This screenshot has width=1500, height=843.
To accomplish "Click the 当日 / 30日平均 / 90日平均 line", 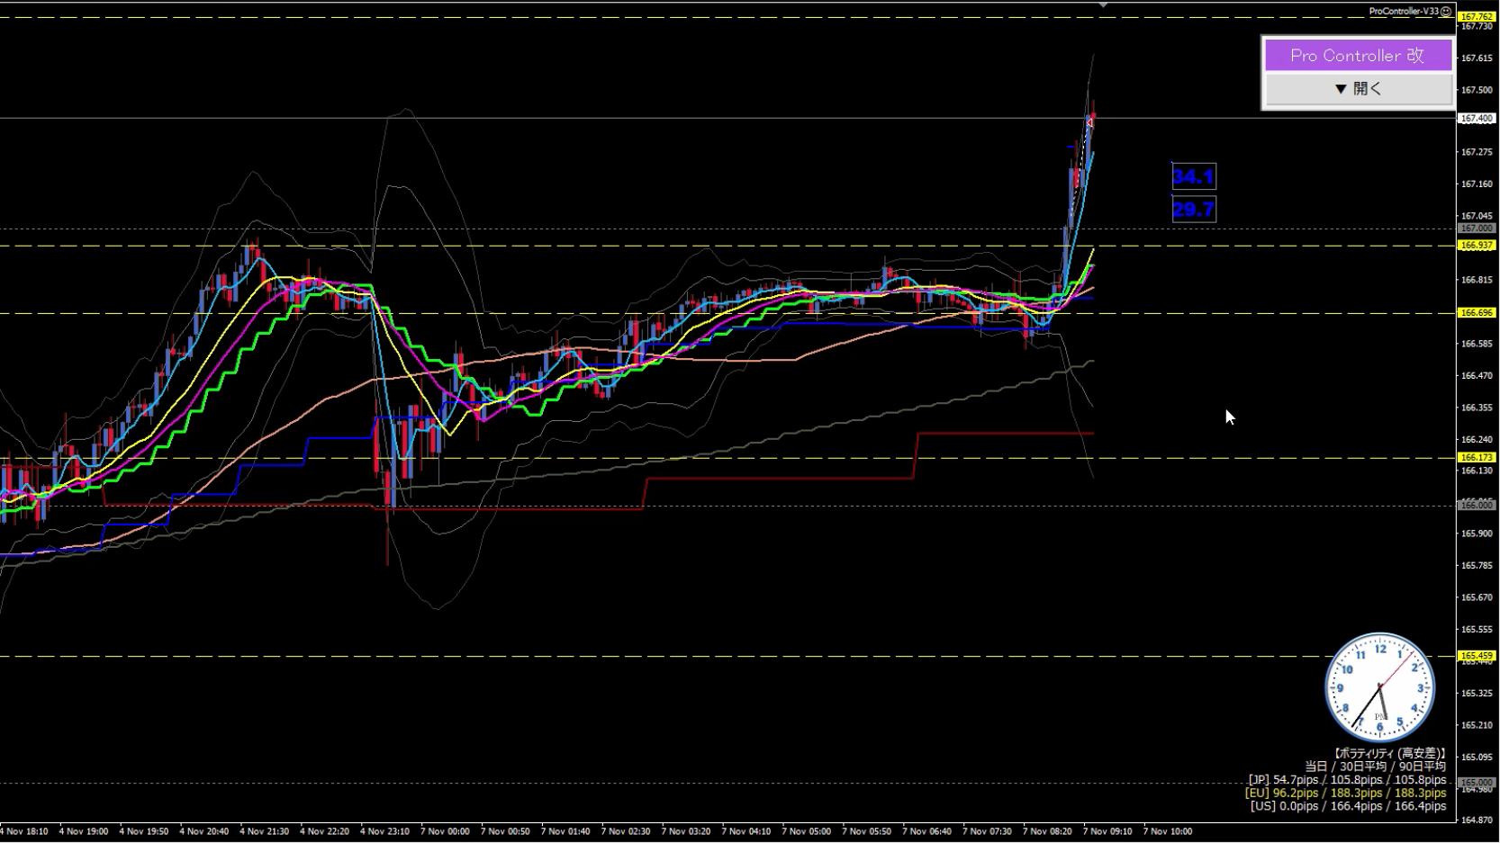I will point(1375,767).
